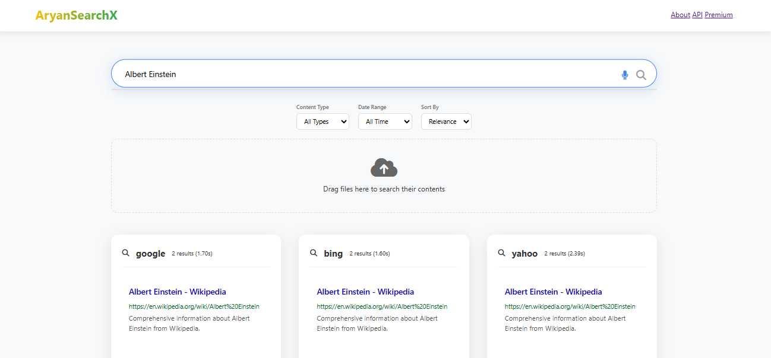
Task: Click the magnifying glass to run the search
Action: (641, 75)
